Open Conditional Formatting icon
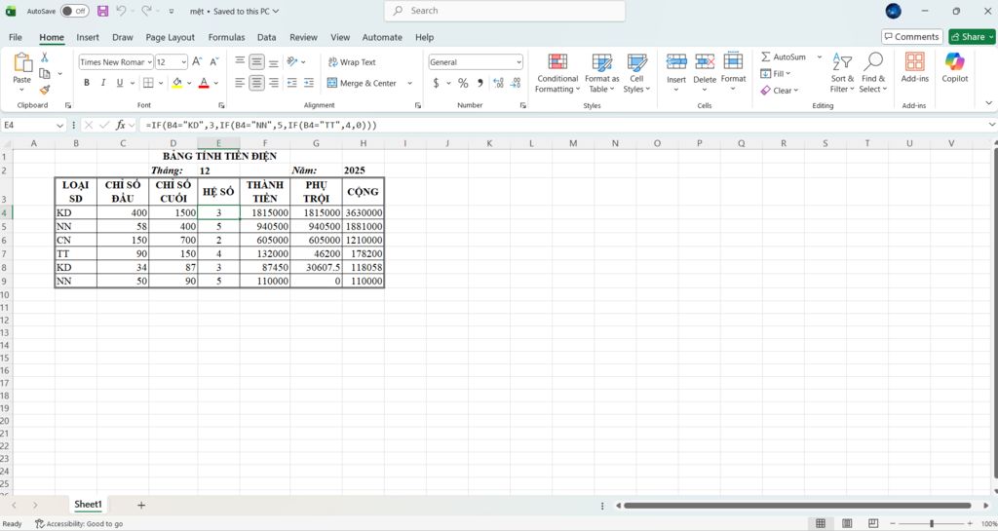Viewport: 998px width, 531px height. point(557,61)
